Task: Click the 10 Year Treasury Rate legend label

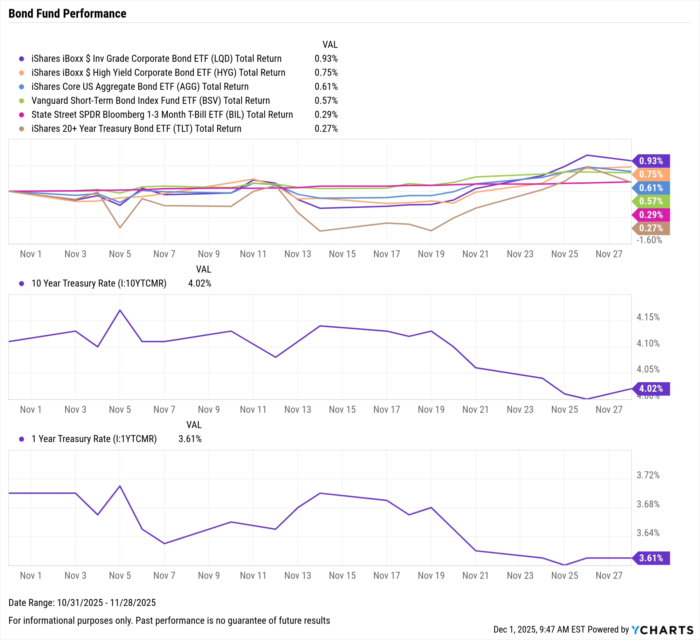Action: pyautogui.click(x=99, y=284)
